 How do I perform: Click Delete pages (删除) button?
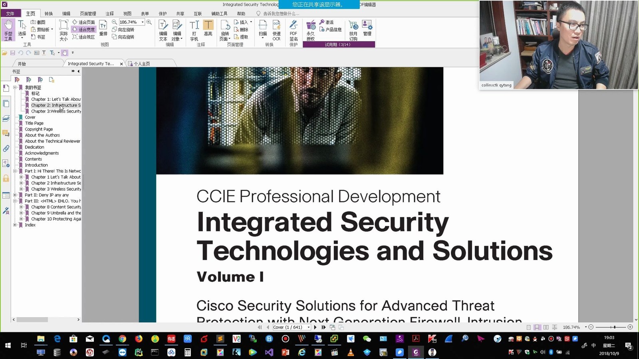[241, 30]
